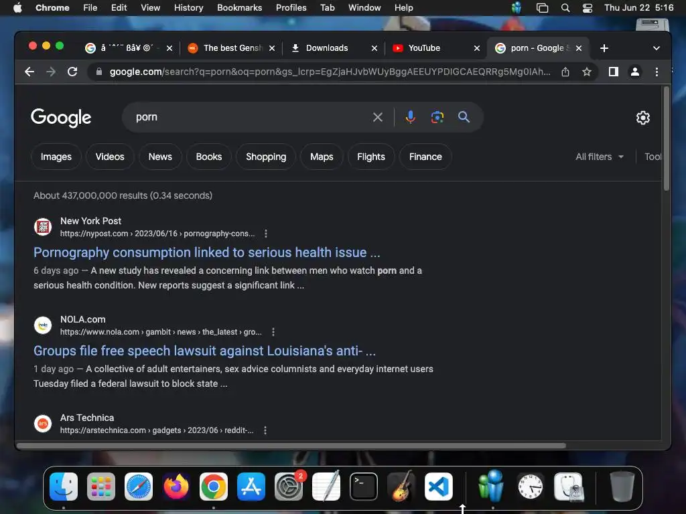Open Spotlight search in menu bar

tap(565, 7)
